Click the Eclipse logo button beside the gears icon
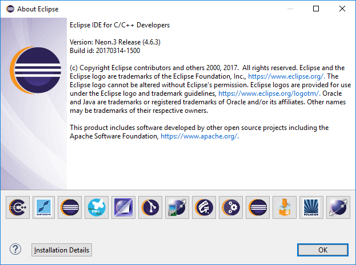 [258, 207]
